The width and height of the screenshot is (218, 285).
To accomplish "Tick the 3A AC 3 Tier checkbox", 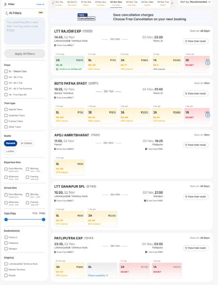I will coord(6,77).
